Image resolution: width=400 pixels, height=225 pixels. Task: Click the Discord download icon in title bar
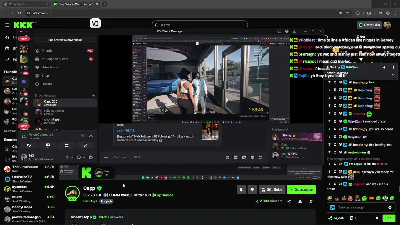[294, 31]
